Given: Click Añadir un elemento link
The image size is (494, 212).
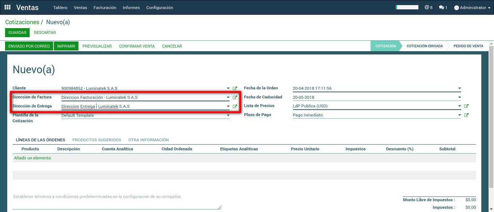Looking at the screenshot, I should pyautogui.click(x=32, y=158).
